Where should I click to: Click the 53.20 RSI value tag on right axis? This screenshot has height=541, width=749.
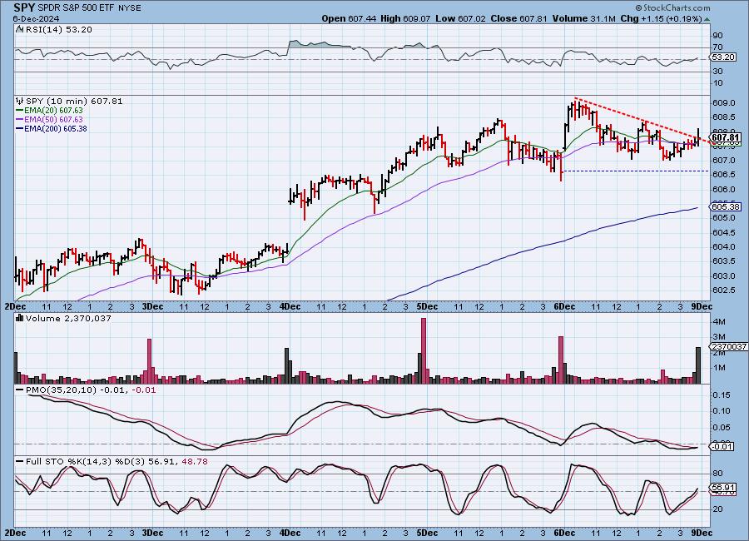click(x=722, y=57)
